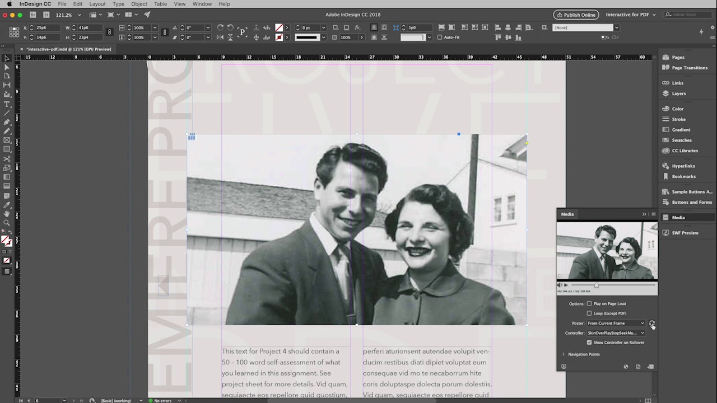This screenshot has height=403, width=717.
Task: Click the stroke color swatch in control bar
Action: click(x=279, y=38)
